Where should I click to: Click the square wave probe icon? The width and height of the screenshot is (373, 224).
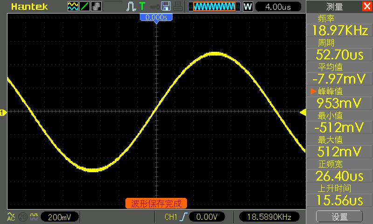tap(34, 217)
